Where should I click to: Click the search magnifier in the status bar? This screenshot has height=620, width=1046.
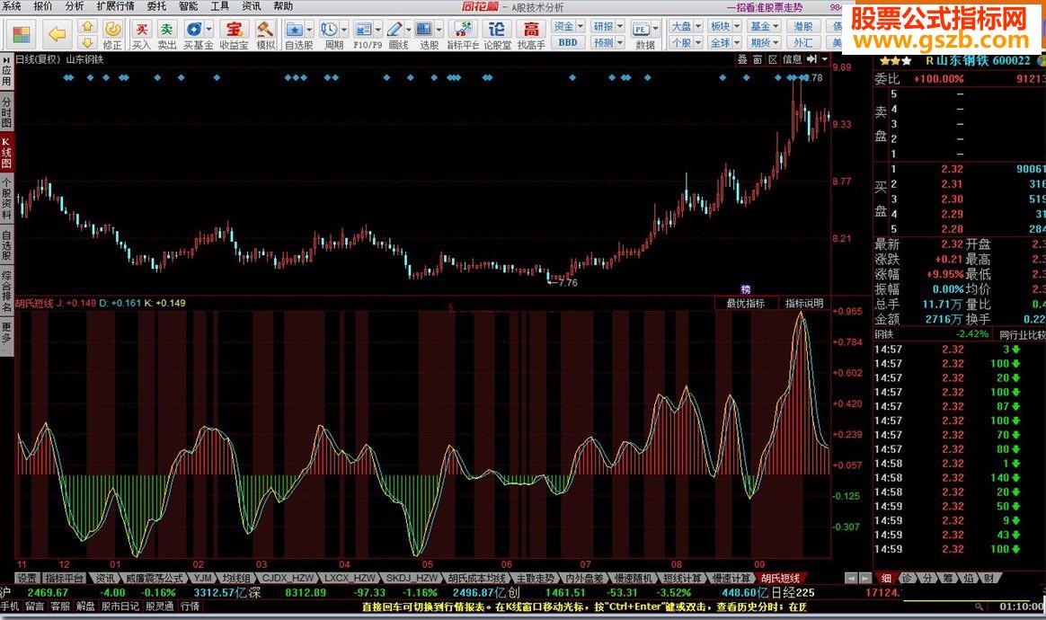[979, 606]
